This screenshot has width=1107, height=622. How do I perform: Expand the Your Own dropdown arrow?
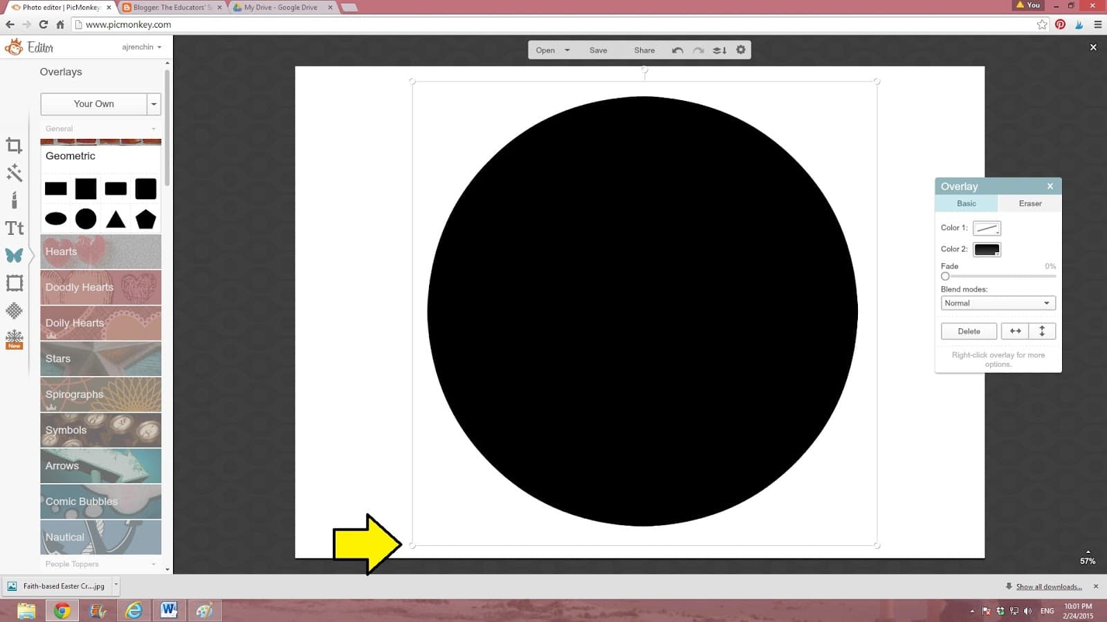pos(154,104)
